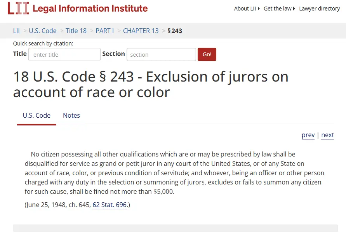Jump to CHAPTER 13 in the breadcrumb
This screenshot has width=346, height=240.
141,31
